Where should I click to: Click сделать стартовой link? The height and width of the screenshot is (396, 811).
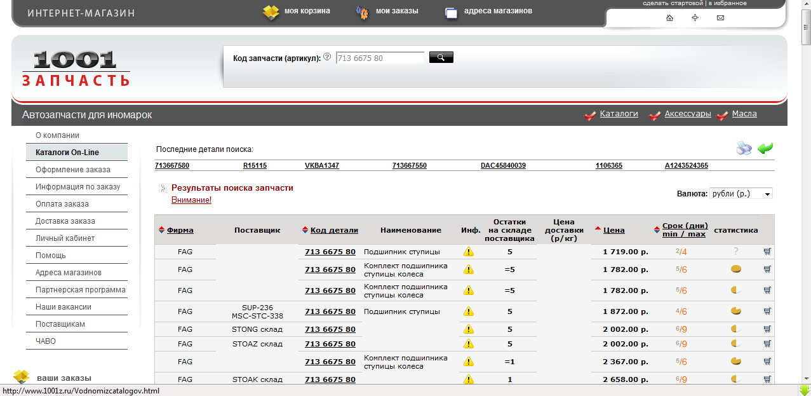(674, 3)
